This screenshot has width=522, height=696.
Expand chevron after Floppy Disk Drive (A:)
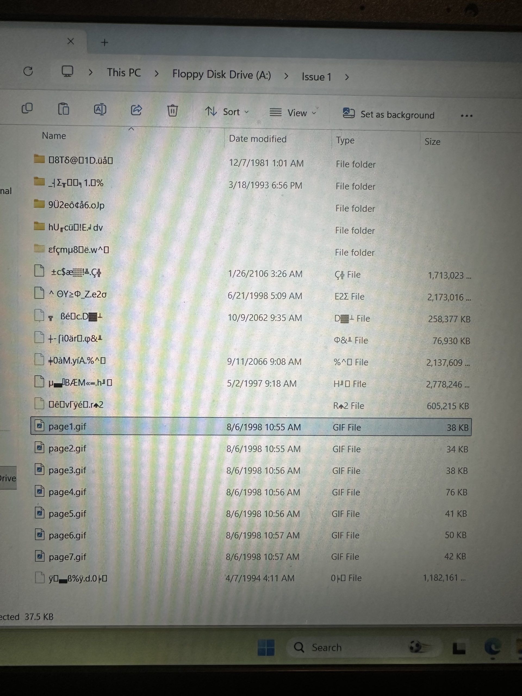[x=286, y=76]
